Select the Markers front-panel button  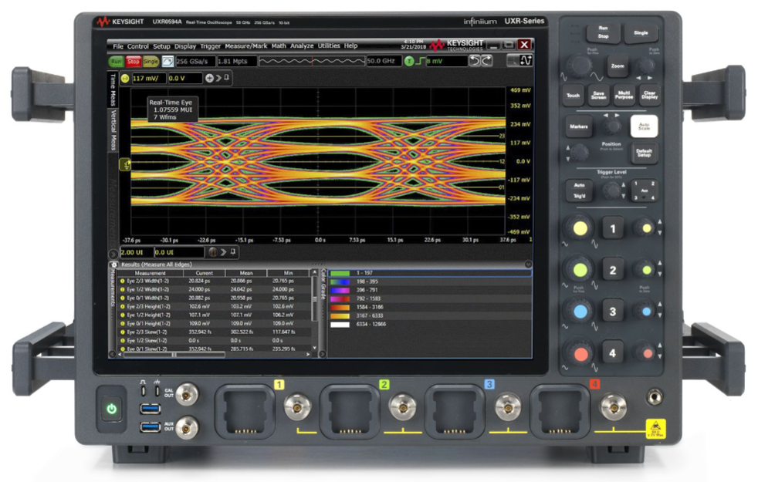pyautogui.click(x=580, y=126)
